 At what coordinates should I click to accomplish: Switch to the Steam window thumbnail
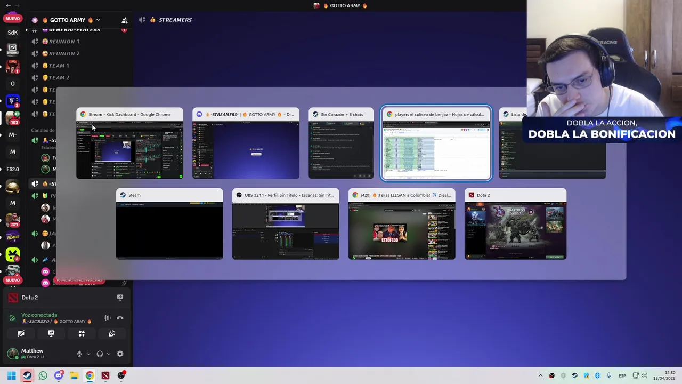click(x=169, y=224)
